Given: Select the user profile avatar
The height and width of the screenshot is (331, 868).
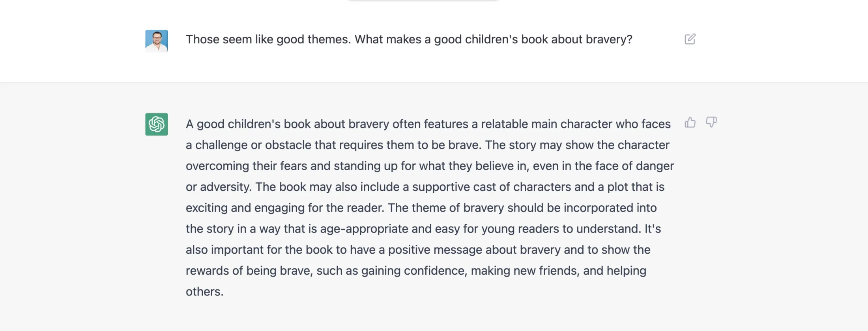Looking at the screenshot, I should click(157, 41).
